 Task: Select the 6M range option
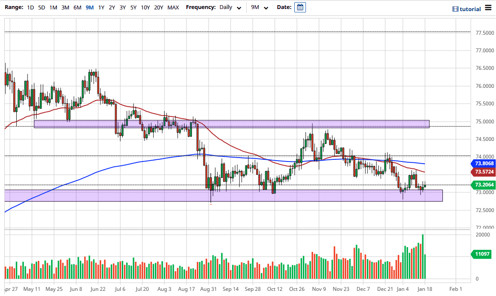pos(77,7)
